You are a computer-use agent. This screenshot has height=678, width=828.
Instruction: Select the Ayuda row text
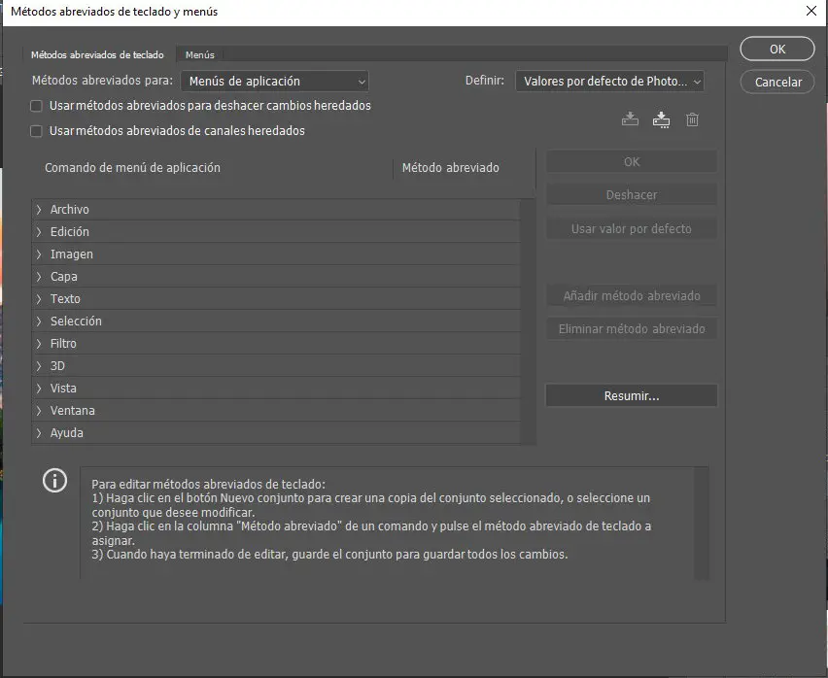click(x=66, y=432)
